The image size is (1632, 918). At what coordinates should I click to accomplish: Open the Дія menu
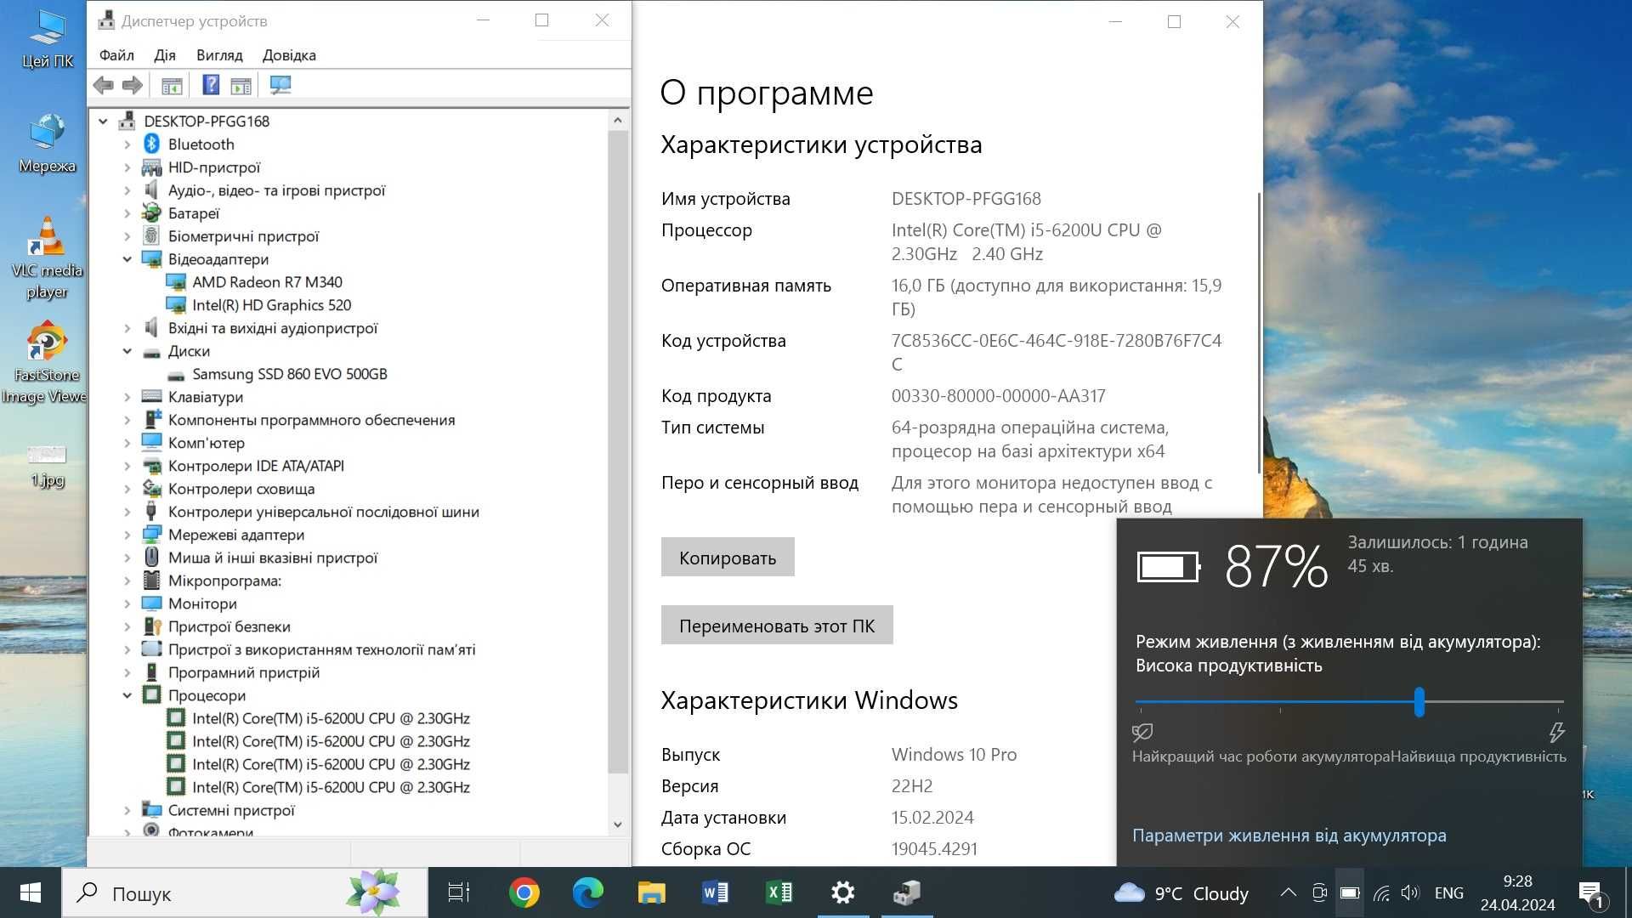165,55
